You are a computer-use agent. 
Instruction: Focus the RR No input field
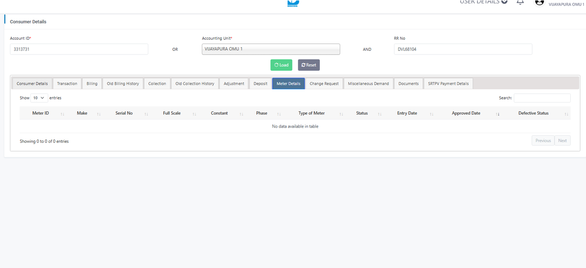463,49
